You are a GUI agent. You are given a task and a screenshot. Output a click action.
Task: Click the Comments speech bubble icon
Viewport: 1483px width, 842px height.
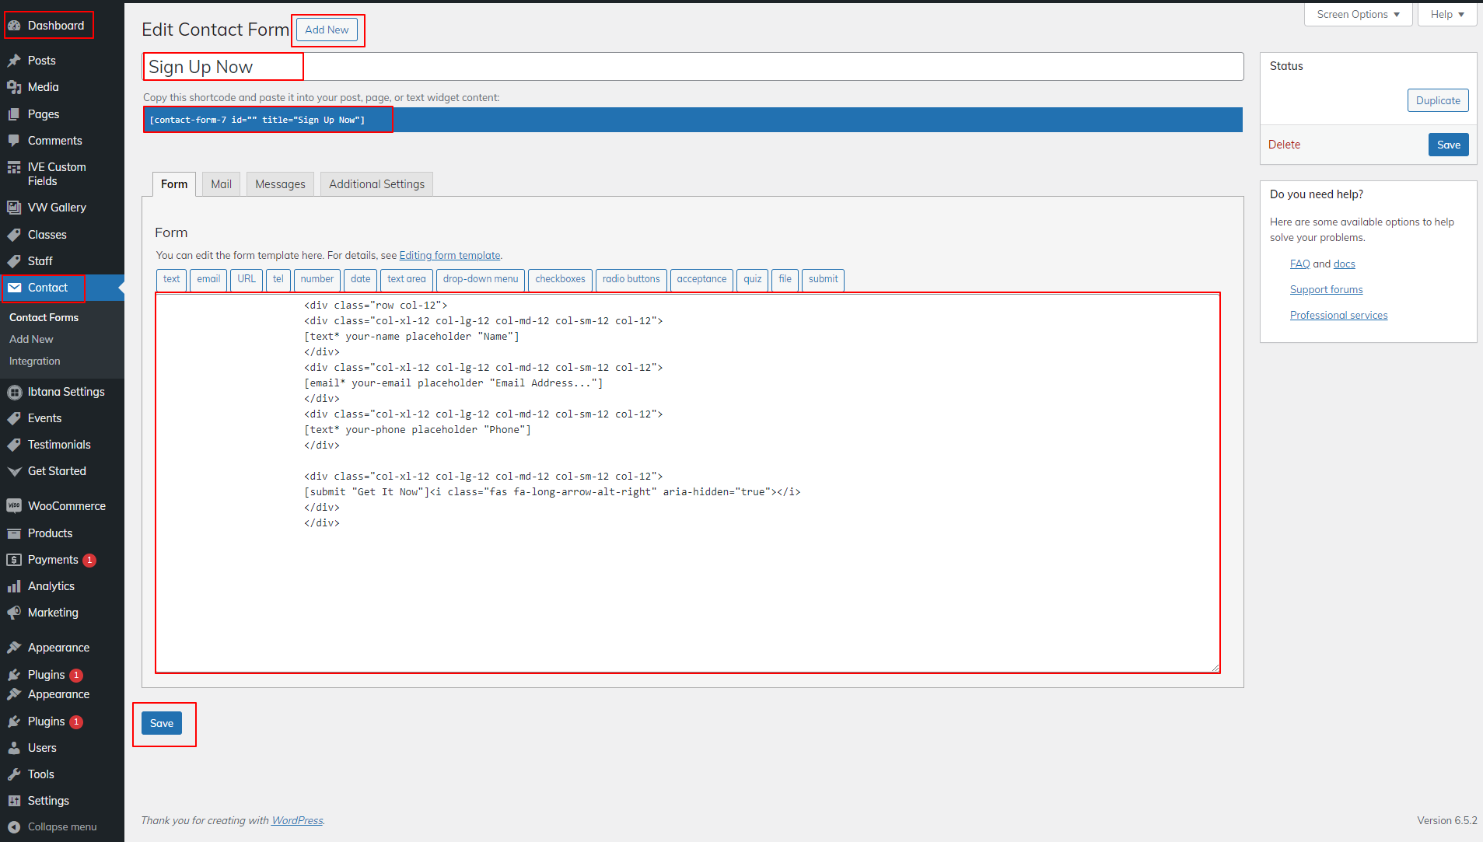pos(14,141)
